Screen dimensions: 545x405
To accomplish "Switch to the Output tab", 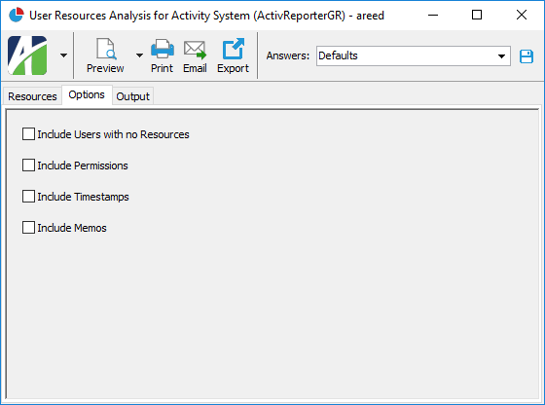I will click(132, 96).
